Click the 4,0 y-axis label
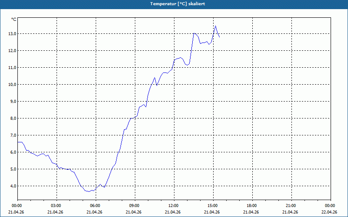The height and width of the screenshot is (217, 348). point(13,186)
